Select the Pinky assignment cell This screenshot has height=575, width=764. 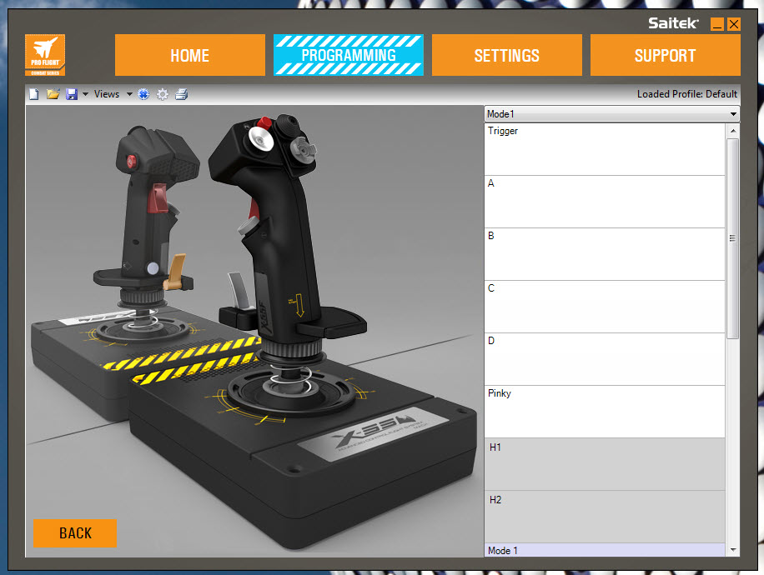coord(605,412)
